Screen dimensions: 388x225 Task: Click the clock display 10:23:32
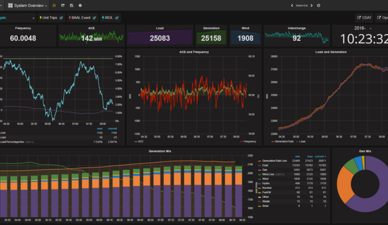tap(364, 39)
